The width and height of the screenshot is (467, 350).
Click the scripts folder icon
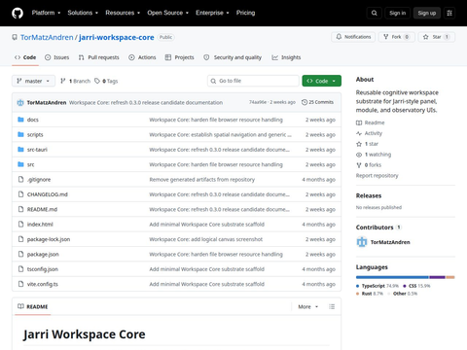[20, 134]
